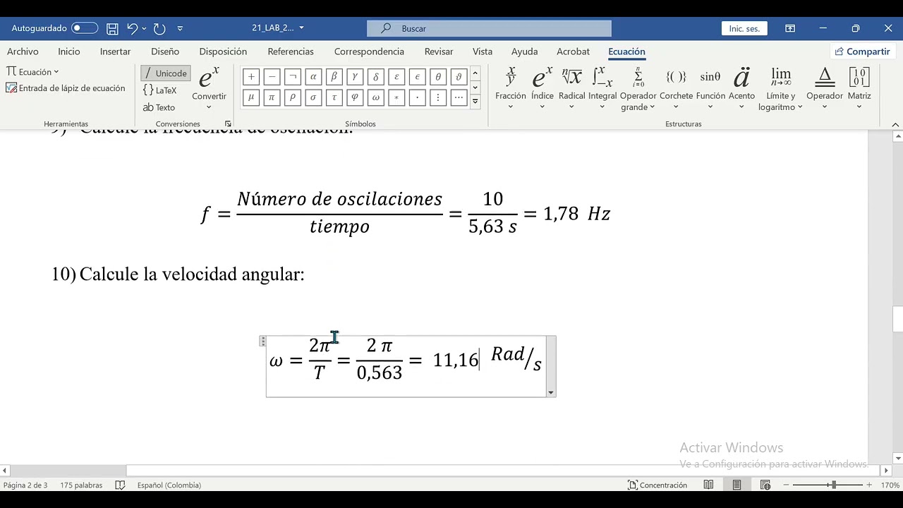Open the Archivo tab

[x=23, y=52]
